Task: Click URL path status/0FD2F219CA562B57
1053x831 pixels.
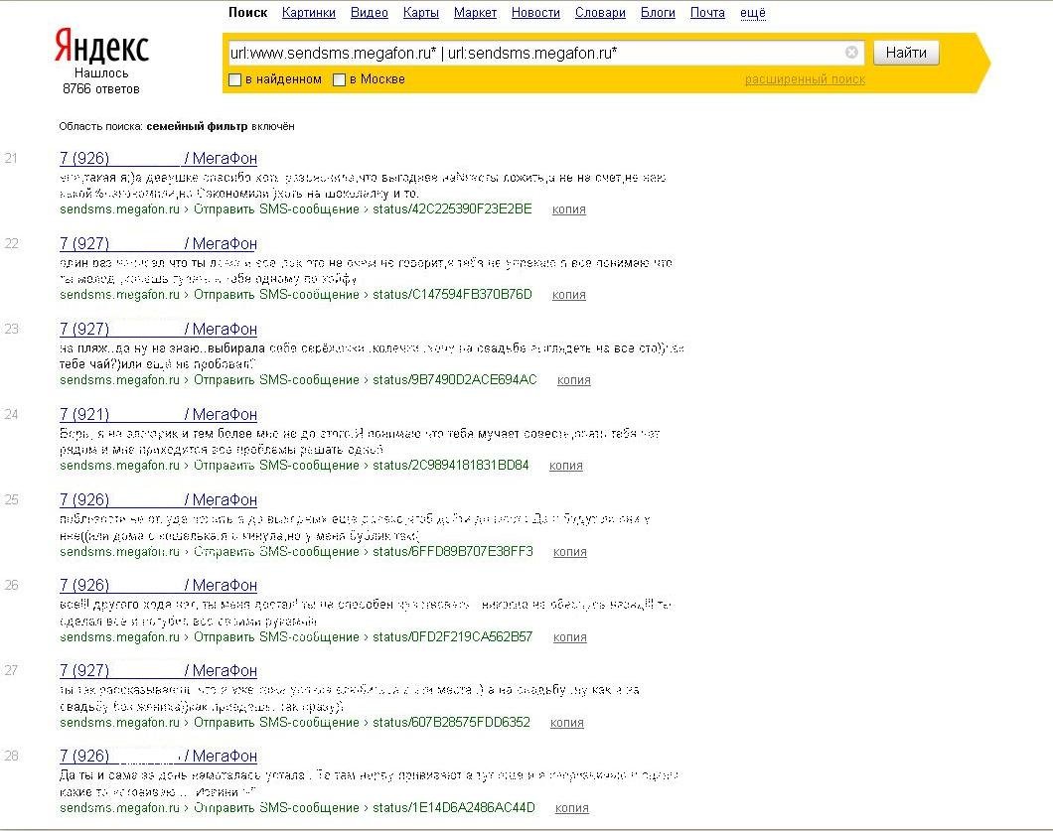Action: (453, 636)
